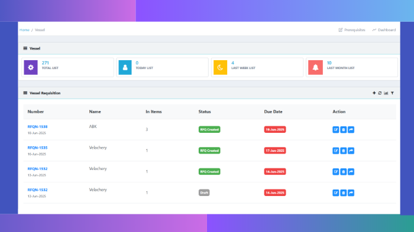
Task: Click the 10 Last Month List count
Action: (329, 63)
